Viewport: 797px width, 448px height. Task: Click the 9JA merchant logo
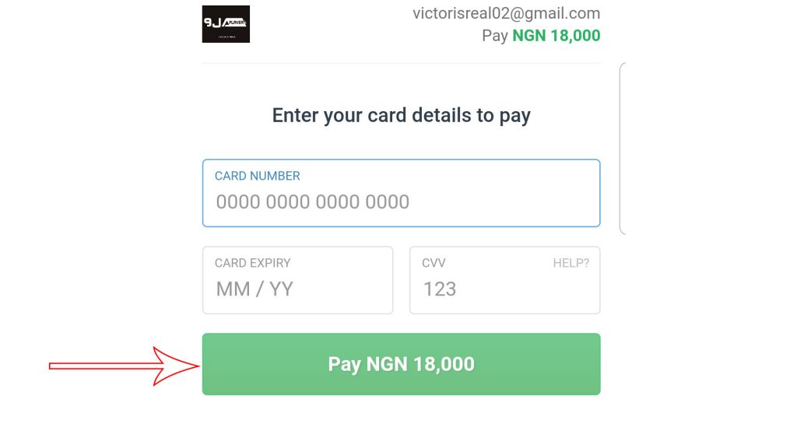click(226, 24)
